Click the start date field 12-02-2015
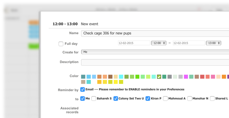The width and height of the screenshot is (229, 118). [134, 43]
